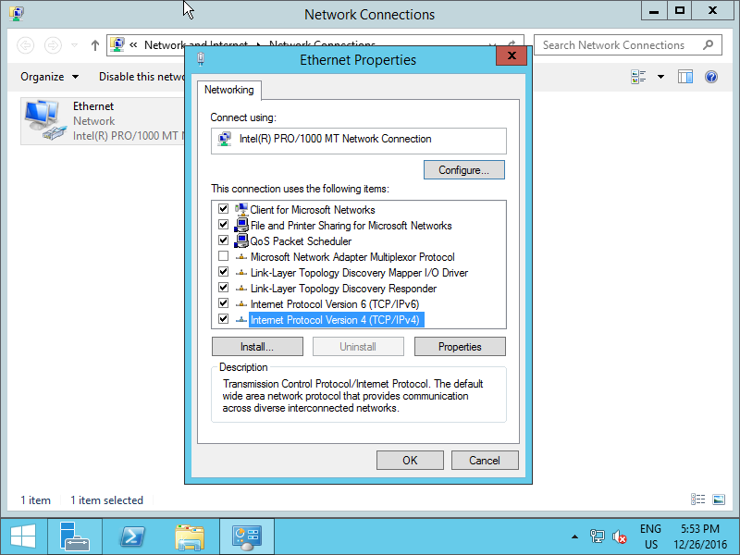740x555 pixels.
Task: Show the preview pane icon
Action: 684,77
